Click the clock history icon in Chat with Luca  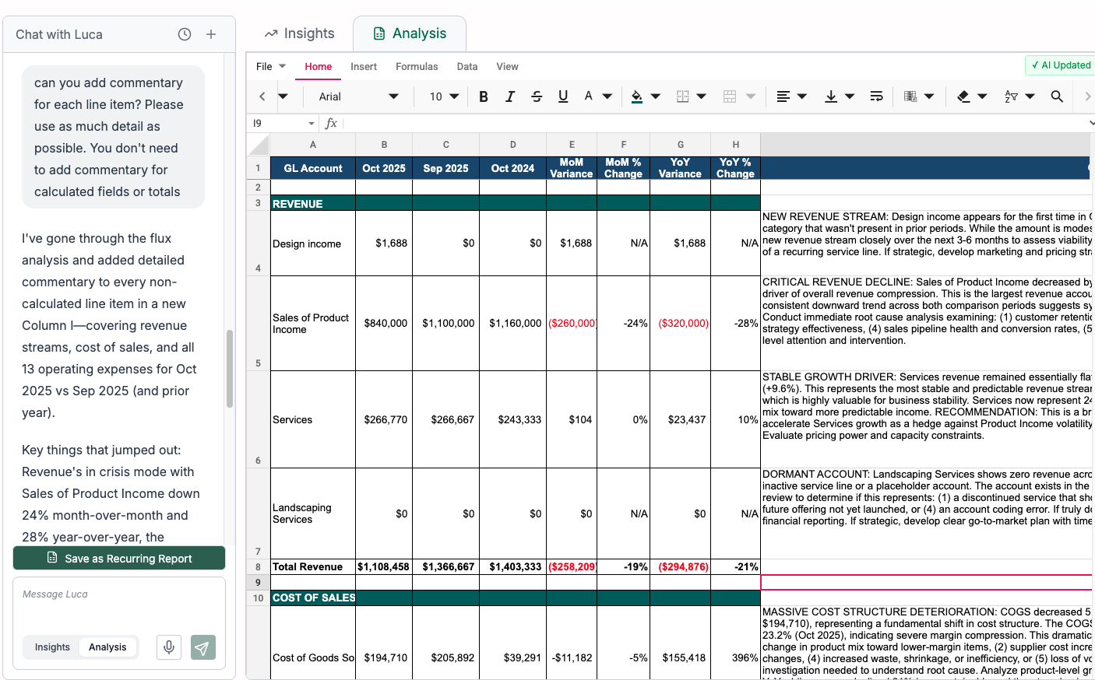(x=184, y=34)
